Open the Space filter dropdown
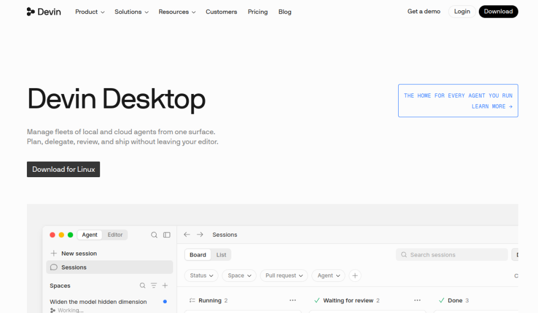The width and height of the screenshot is (538, 313). click(x=239, y=275)
